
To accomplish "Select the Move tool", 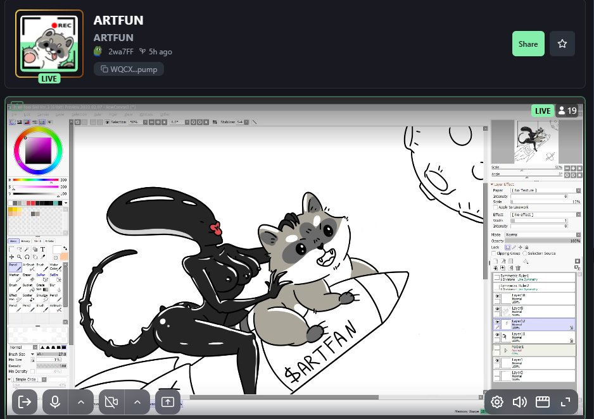I will click(11, 257).
